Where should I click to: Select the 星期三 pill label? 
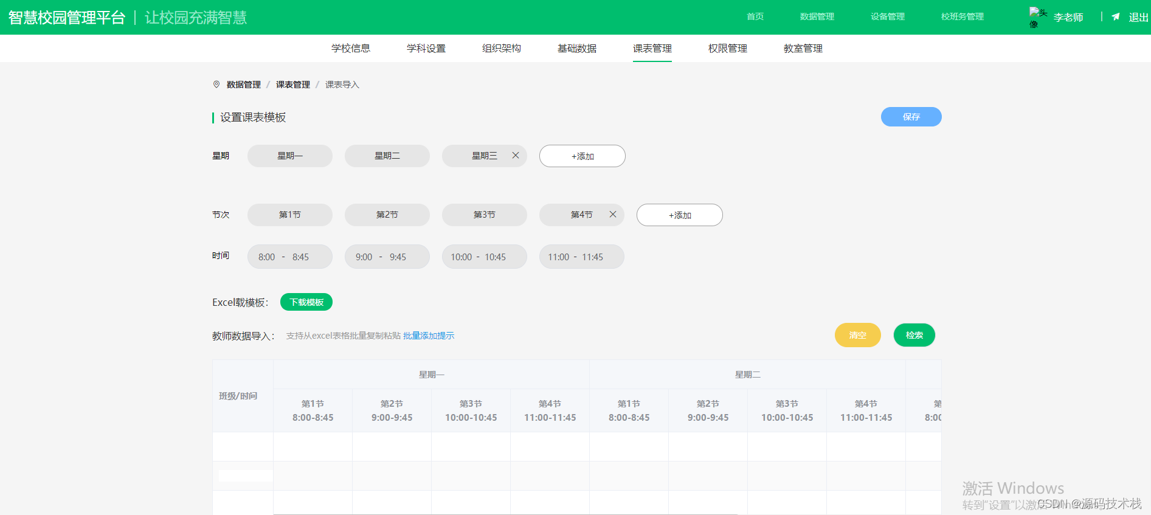pos(485,156)
